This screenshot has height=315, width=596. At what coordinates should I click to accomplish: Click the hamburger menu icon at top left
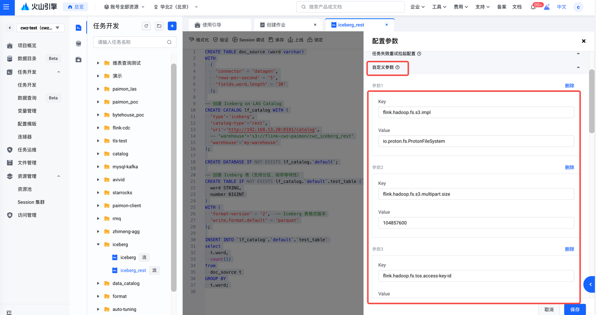6,7
